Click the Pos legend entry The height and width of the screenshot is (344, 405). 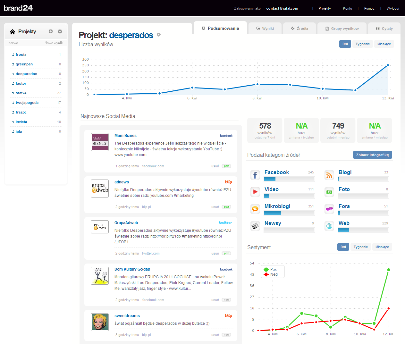pyautogui.click(x=270, y=270)
